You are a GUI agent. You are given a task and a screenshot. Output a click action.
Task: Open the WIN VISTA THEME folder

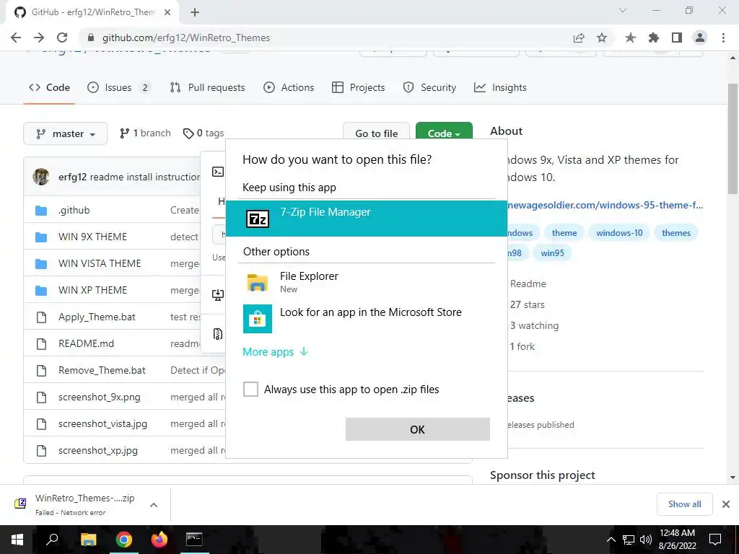(100, 263)
